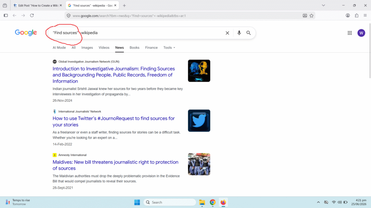Click International Journalists' Network source
The width and height of the screenshot is (371, 208).
click(x=79, y=111)
